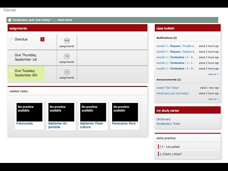Open Adelante: Flash cultura title link
Viewport: 228px width, 171px height.
pos(91,125)
